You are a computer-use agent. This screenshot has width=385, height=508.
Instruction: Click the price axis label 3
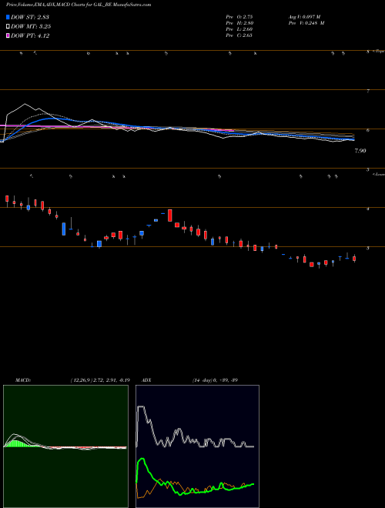click(368, 249)
